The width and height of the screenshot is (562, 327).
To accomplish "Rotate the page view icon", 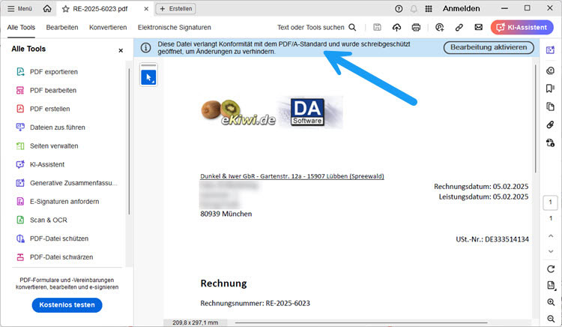I will [551, 268].
